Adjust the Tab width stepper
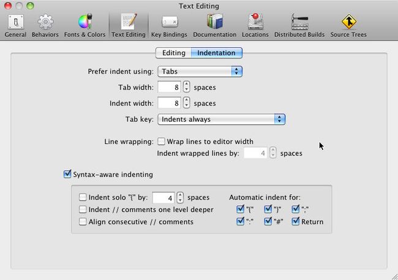Image resolution: width=398 pixels, height=280 pixels. click(x=187, y=87)
